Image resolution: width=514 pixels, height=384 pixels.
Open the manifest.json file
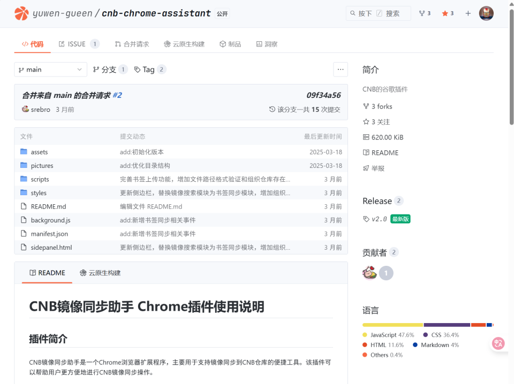[49, 234]
